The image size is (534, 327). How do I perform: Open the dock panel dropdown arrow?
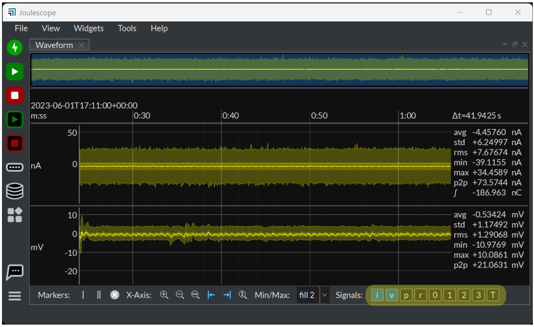click(x=505, y=44)
